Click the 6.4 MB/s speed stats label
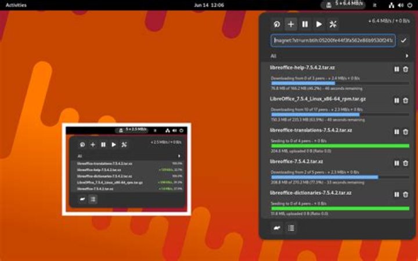This screenshot has height=261, width=418. [x=389, y=21]
